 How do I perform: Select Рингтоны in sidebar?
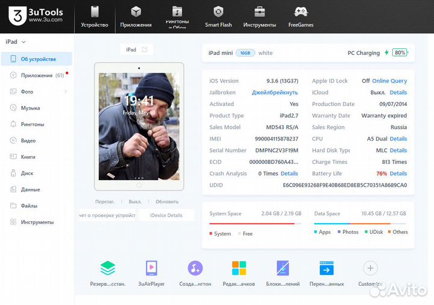tap(37, 124)
